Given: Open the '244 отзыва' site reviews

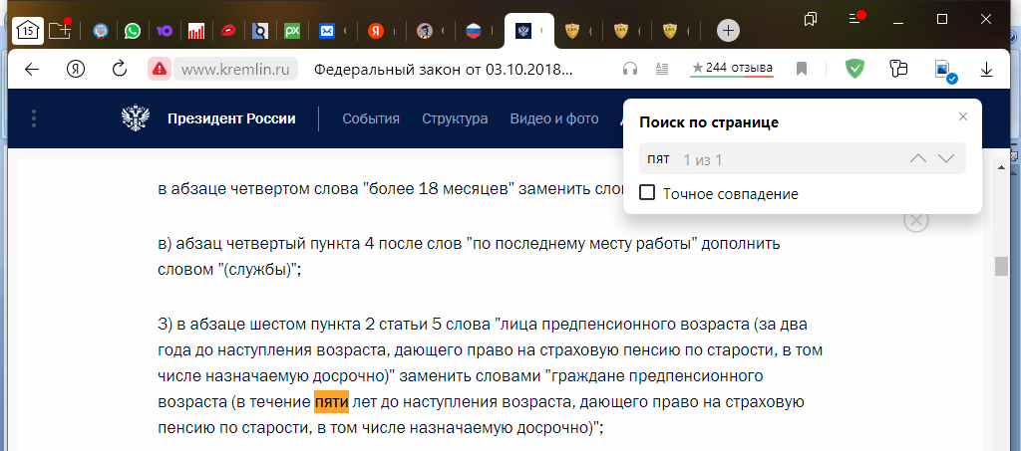Looking at the screenshot, I should click(x=732, y=68).
